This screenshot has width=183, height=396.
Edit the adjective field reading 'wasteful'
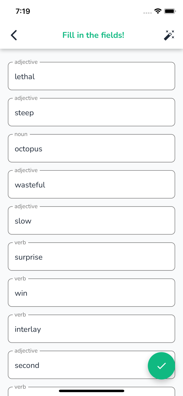pyautogui.click(x=91, y=185)
